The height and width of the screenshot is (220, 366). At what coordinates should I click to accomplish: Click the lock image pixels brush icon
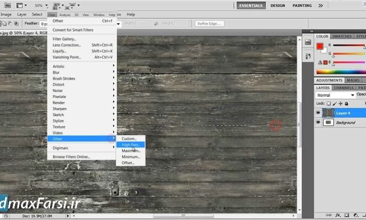334,103
